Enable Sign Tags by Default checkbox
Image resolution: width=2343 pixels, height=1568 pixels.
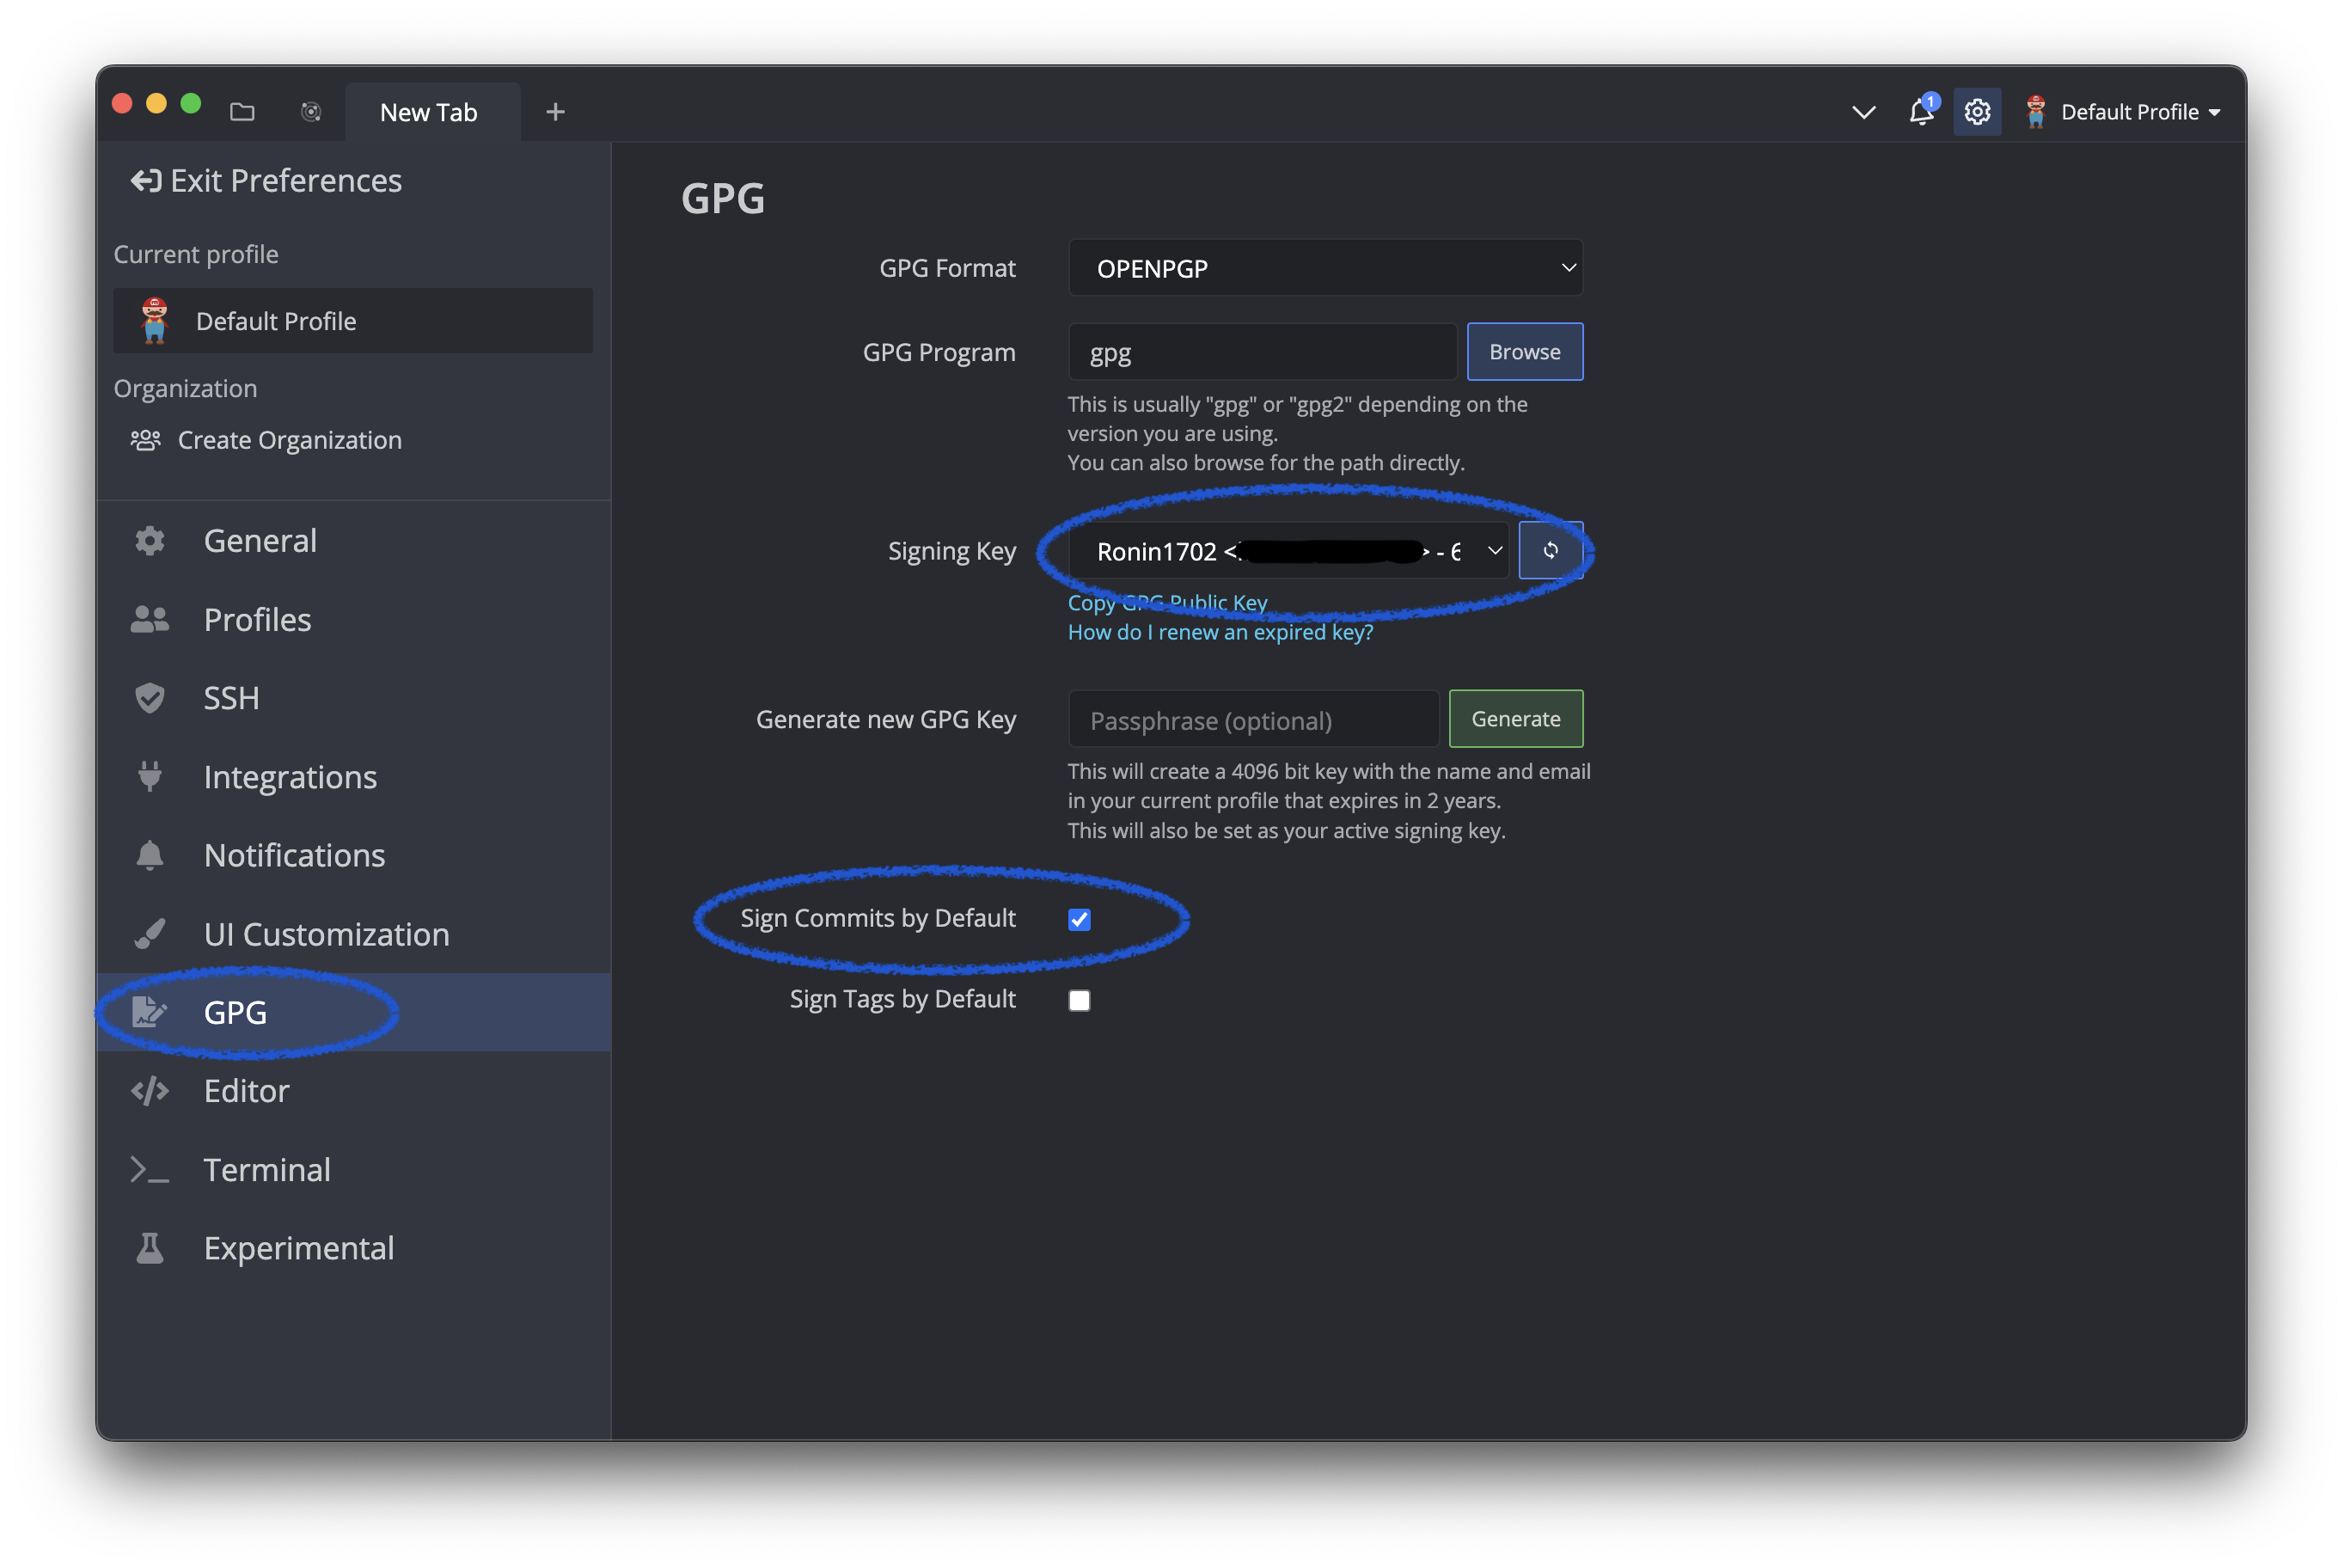(1079, 1000)
